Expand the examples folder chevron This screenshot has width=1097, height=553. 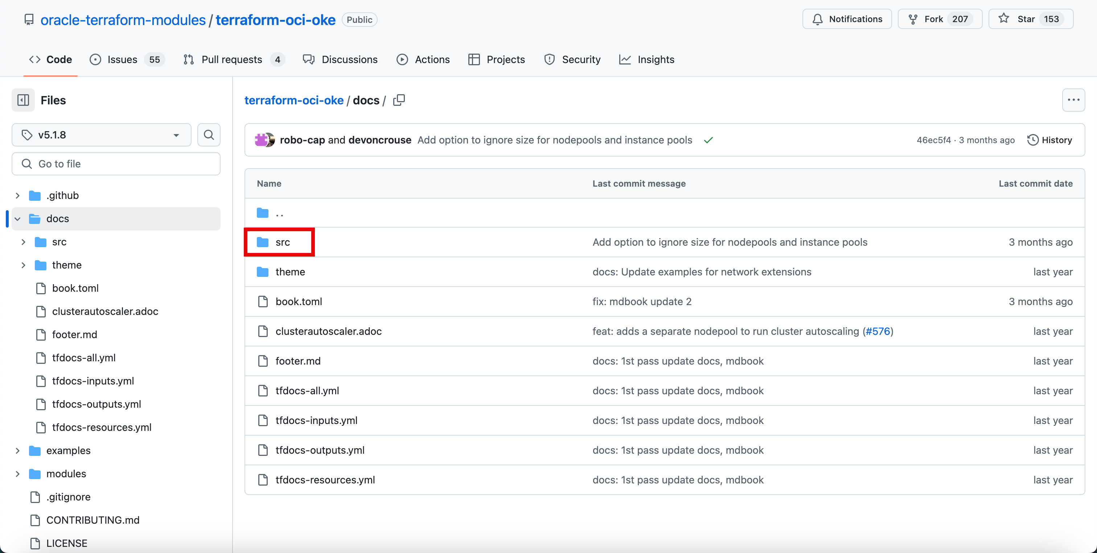(17, 450)
